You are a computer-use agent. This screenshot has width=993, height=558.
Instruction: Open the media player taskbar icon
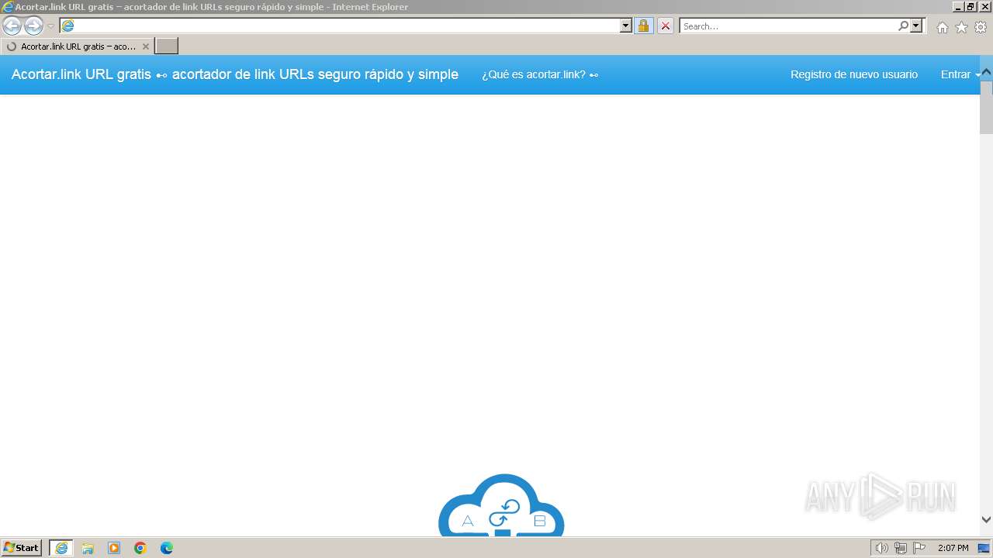[x=114, y=548]
